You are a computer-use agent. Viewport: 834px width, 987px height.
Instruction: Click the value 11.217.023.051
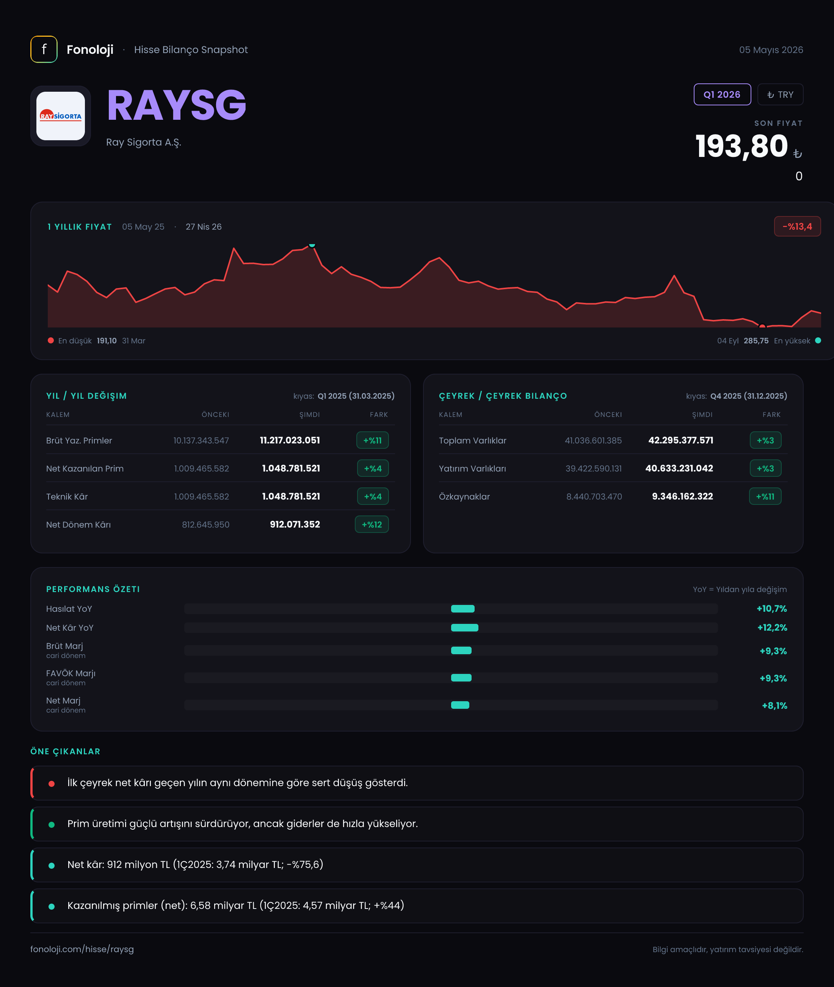click(x=290, y=440)
